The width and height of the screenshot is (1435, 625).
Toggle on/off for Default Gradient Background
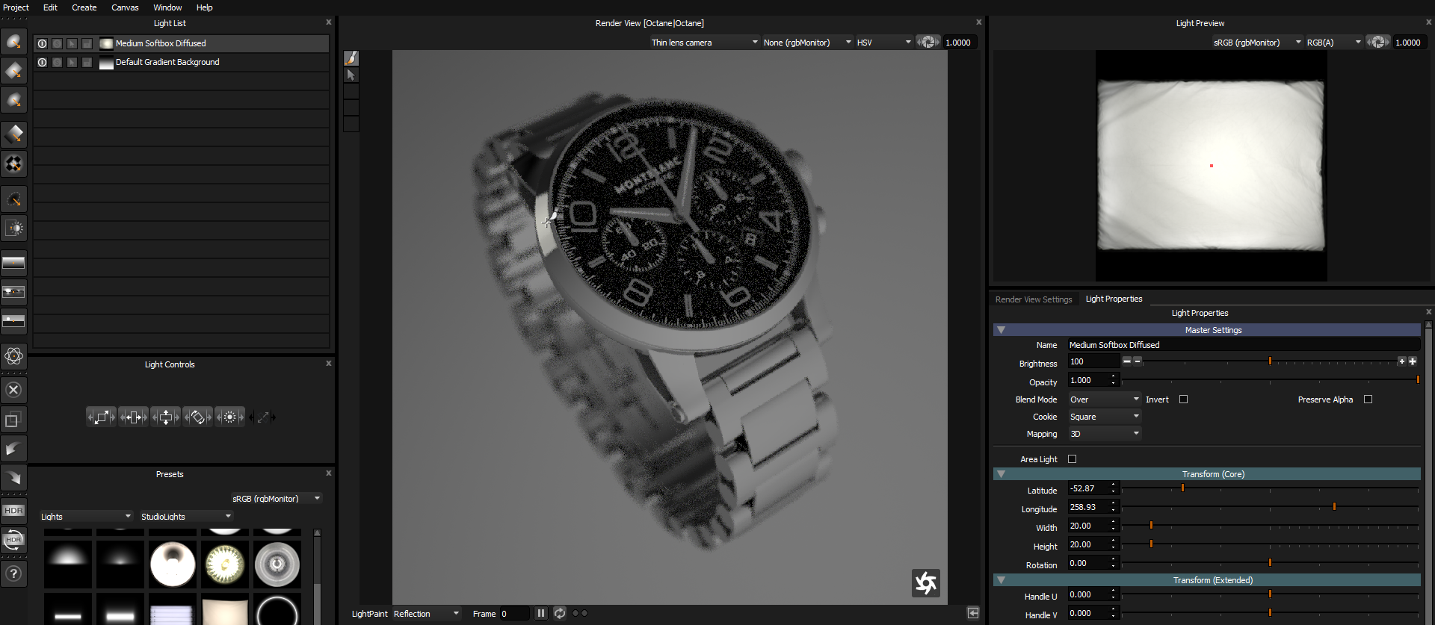(x=42, y=62)
